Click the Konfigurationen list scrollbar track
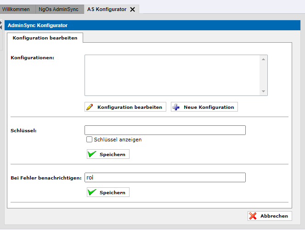305x230 pixels. pos(263,75)
